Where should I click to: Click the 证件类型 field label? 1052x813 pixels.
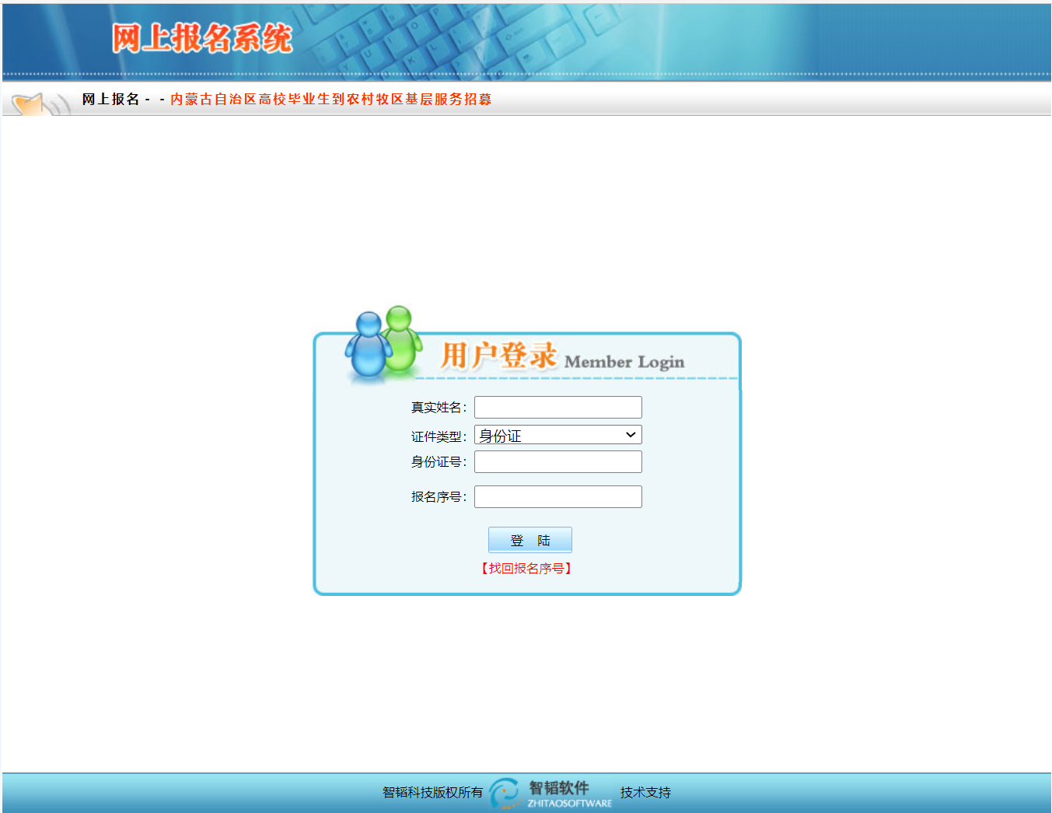click(x=438, y=436)
